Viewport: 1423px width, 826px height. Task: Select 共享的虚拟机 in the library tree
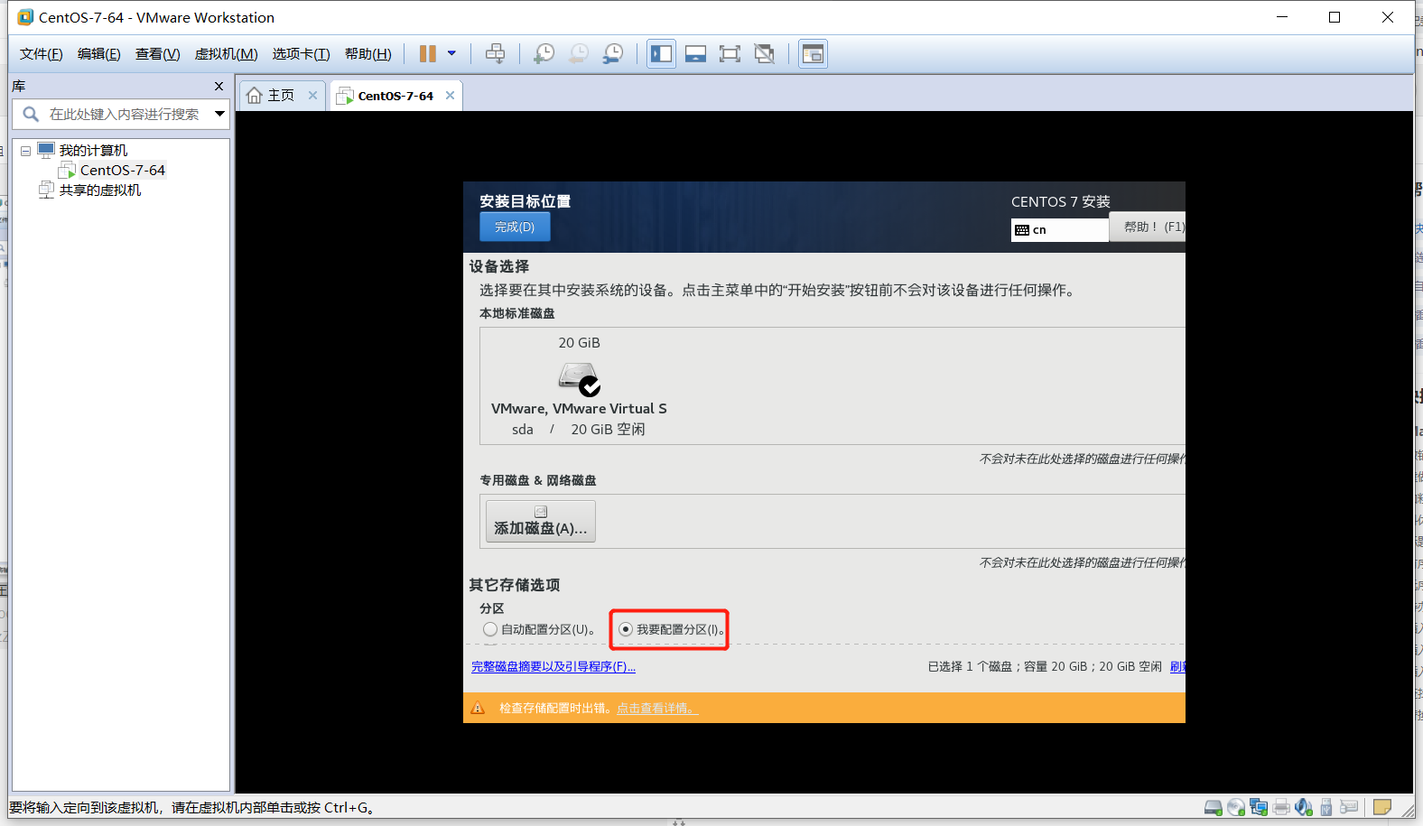pyautogui.click(x=100, y=190)
